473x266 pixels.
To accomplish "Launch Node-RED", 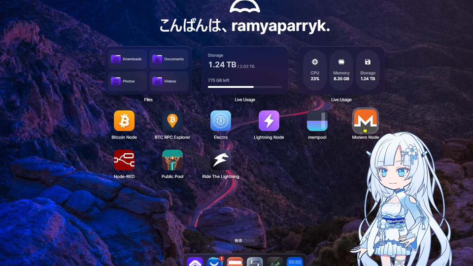I will (x=124, y=160).
